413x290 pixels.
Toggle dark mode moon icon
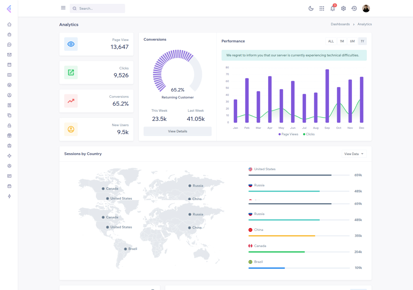[x=311, y=8]
